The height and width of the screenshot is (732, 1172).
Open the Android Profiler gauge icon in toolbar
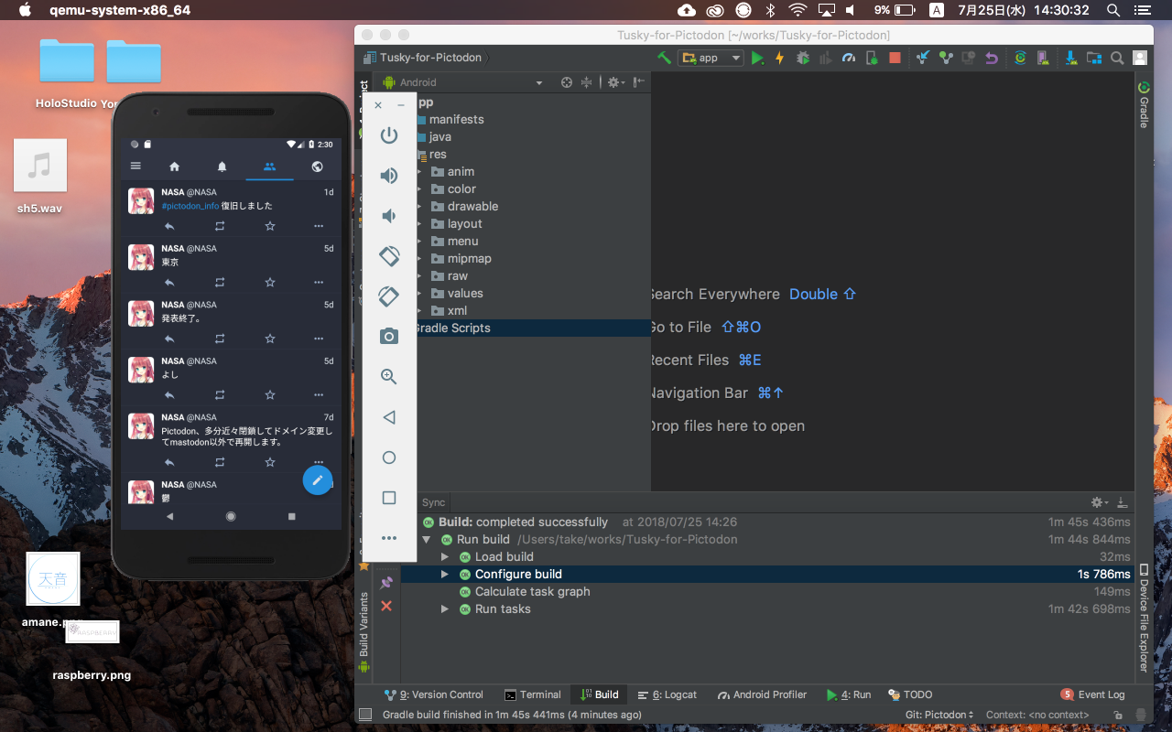pyautogui.click(x=848, y=58)
